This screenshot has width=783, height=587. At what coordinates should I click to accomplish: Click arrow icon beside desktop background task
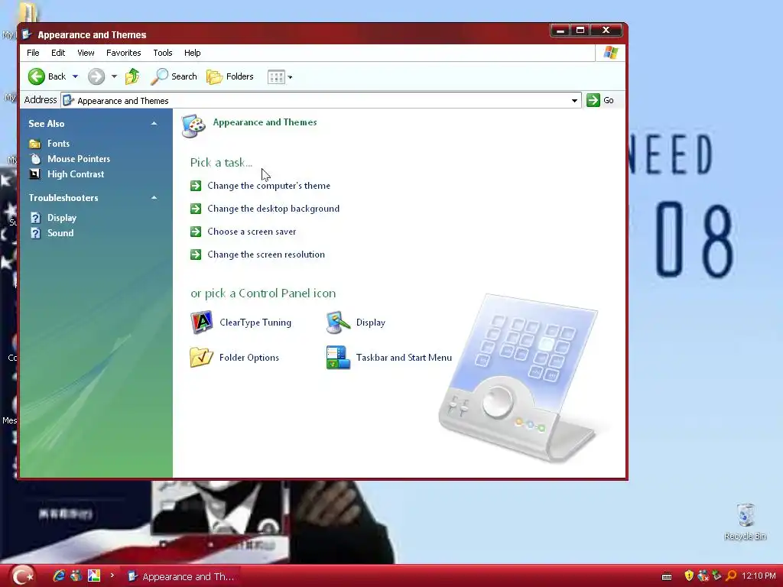click(x=196, y=209)
